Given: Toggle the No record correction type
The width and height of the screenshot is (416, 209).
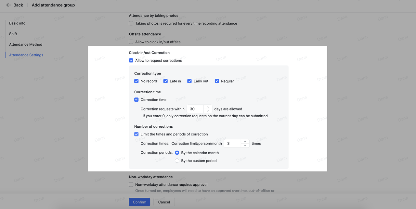Looking at the screenshot, I should [x=136, y=81].
